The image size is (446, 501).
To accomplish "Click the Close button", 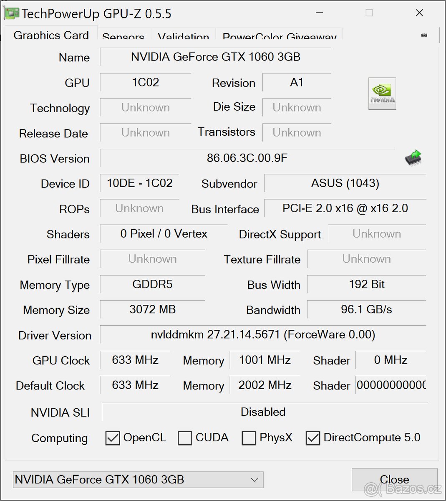I will [394, 480].
